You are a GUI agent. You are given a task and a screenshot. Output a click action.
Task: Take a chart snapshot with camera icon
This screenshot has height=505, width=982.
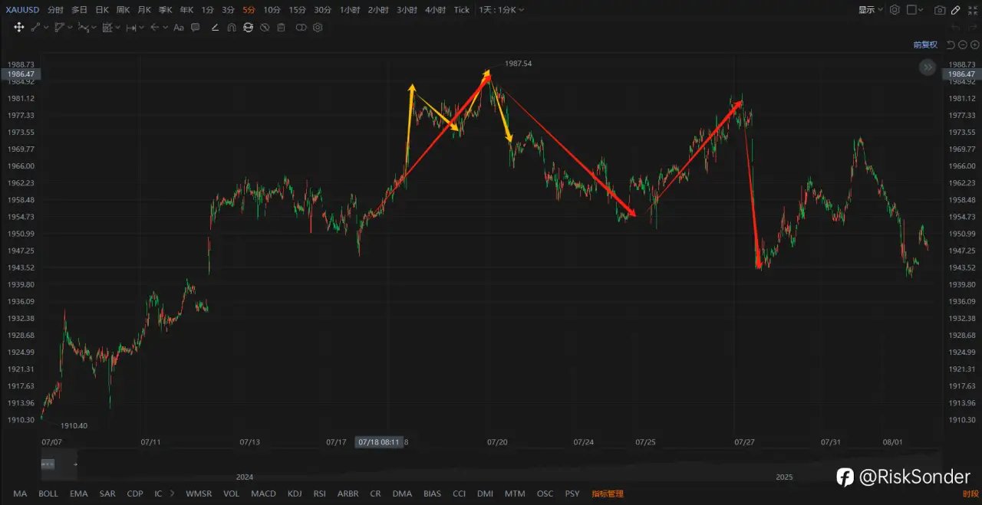(x=940, y=10)
